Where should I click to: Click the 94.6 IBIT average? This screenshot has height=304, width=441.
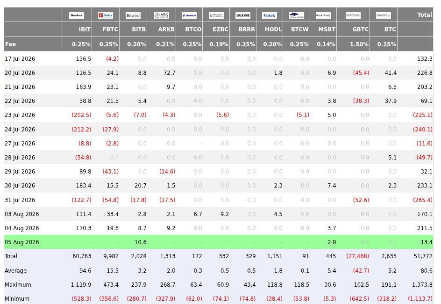click(x=85, y=271)
